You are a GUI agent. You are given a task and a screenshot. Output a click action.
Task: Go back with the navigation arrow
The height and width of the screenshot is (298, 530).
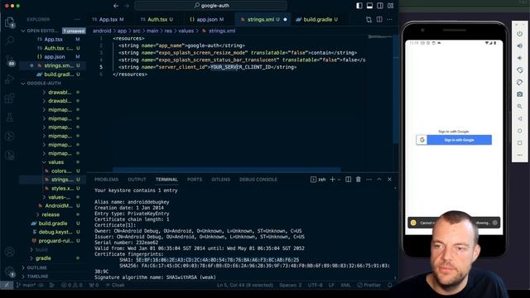(116, 6)
